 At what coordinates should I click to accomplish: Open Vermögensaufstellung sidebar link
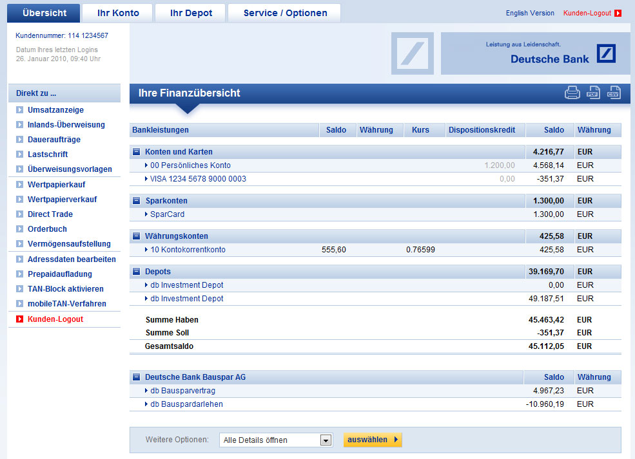pyautogui.click(x=69, y=244)
